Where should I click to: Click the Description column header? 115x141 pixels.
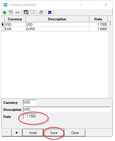coord(57,19)
